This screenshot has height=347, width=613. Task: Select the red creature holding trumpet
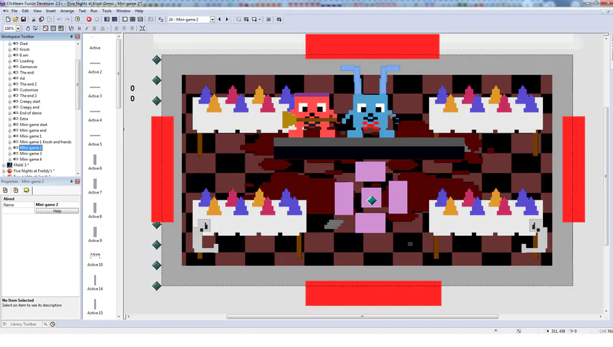click(311, 115)
